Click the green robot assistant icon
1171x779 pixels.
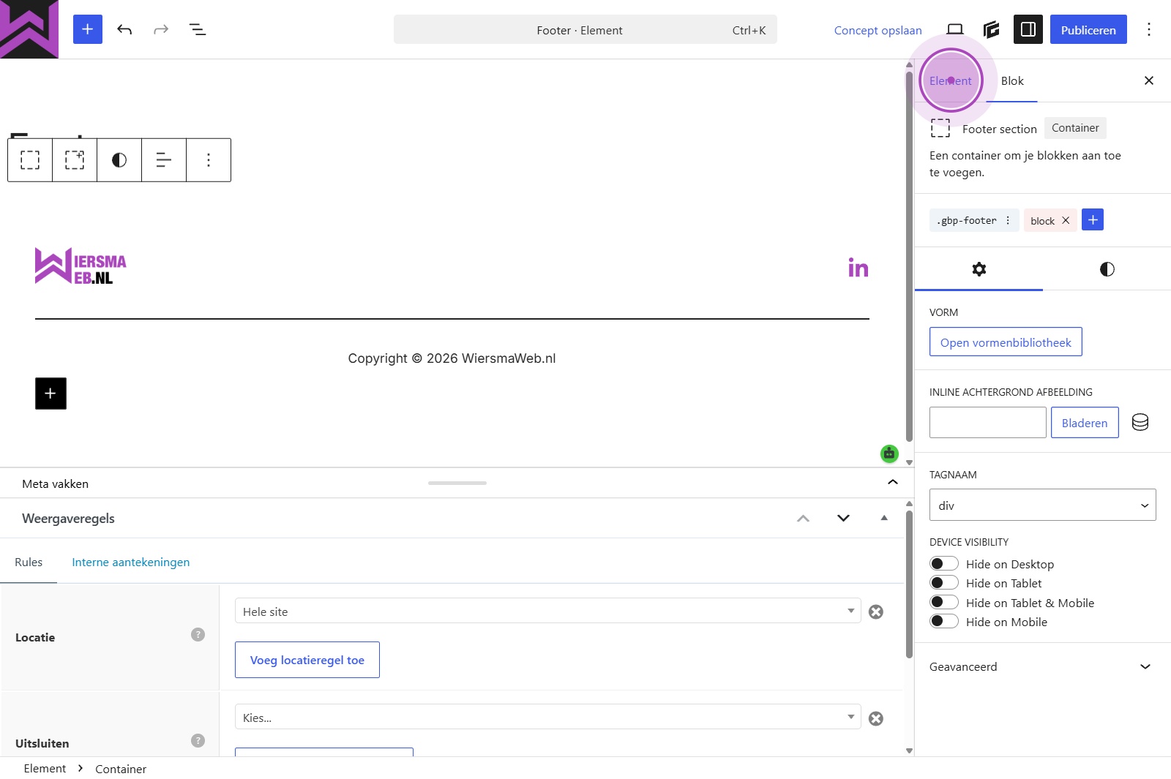point(889,454)
